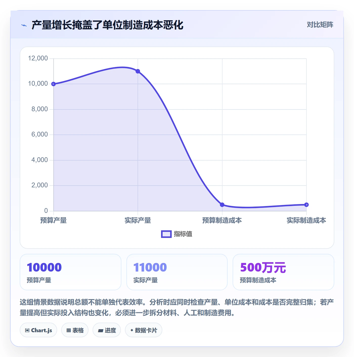The width and height of the screenshot is (354, 357).
Task: Select the 数据卡片 tag chip
Action: tap(144, 330)
